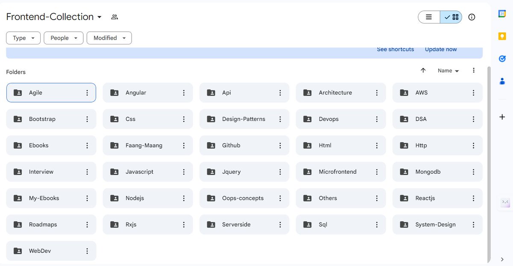The image size is (513, 266).
Task: Click Update now link
Action: pyautogui.click(x=441, y=50)
